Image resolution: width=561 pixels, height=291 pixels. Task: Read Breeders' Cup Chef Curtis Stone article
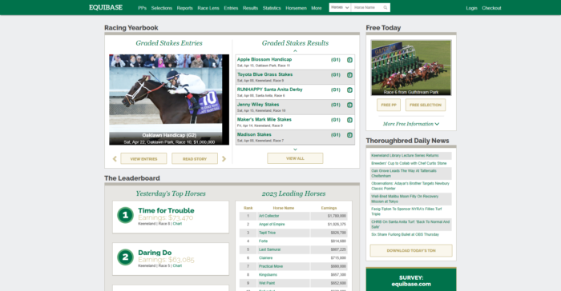click(409, 163)
